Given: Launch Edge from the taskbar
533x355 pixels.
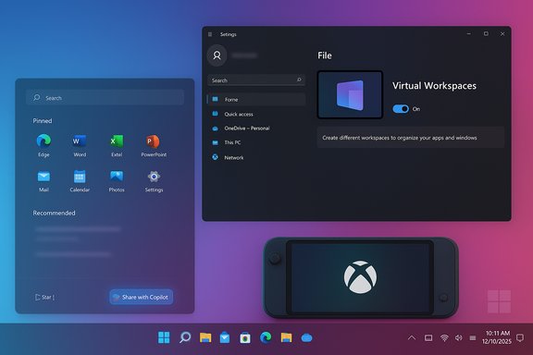Looking at the screenshot, I should coord(266,337).
